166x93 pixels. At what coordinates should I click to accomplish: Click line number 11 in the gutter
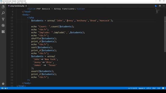click(x=12, y=21)
